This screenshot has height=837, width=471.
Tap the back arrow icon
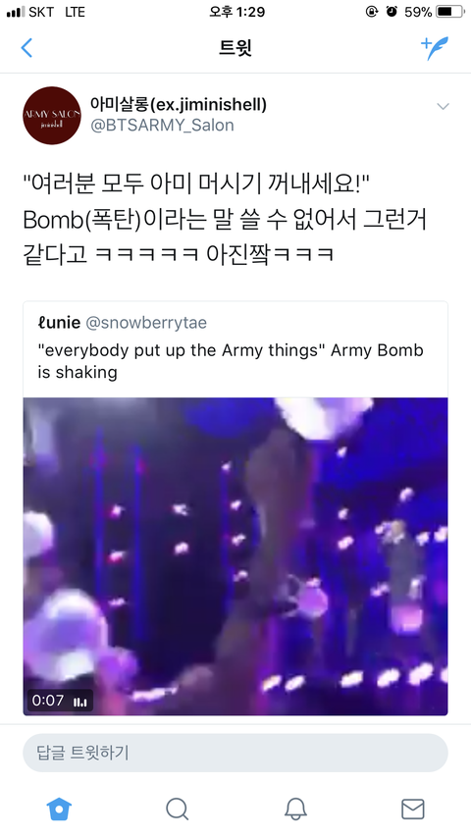pyautogui.click(x=26, y=48)
